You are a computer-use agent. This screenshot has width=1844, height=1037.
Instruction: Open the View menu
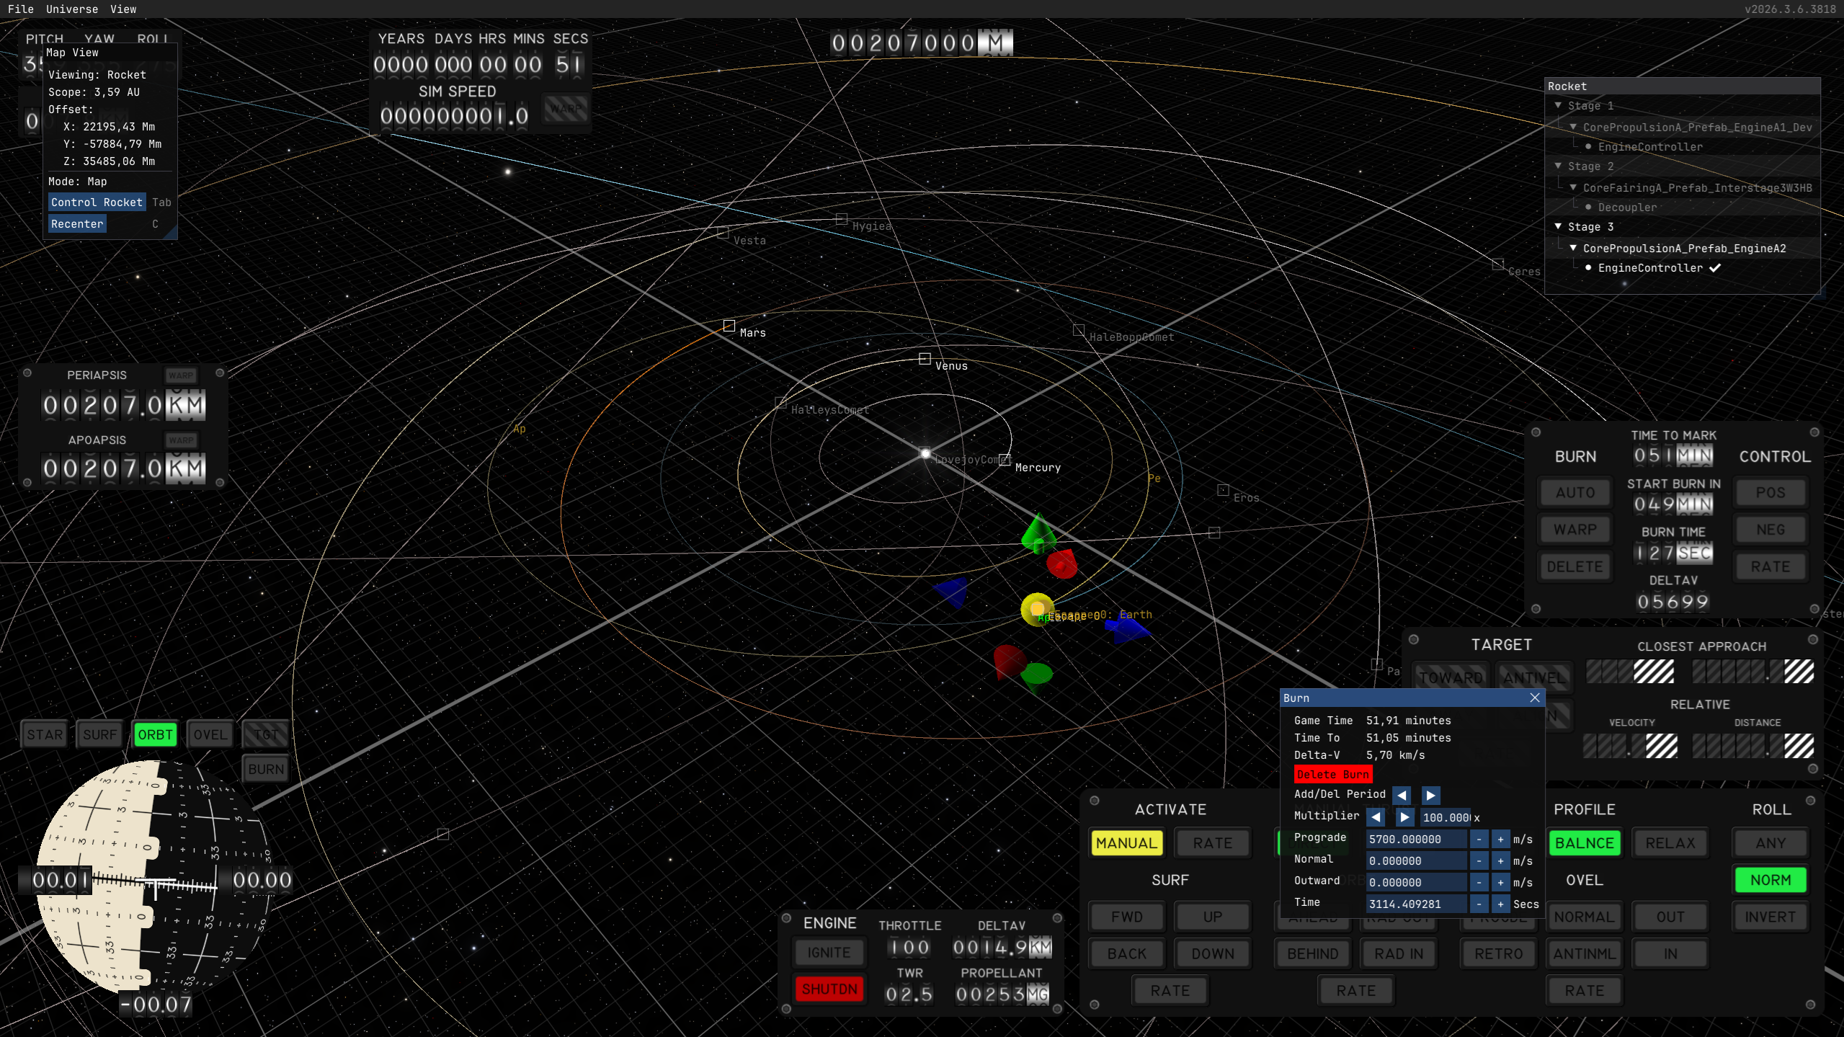[123, 9]
